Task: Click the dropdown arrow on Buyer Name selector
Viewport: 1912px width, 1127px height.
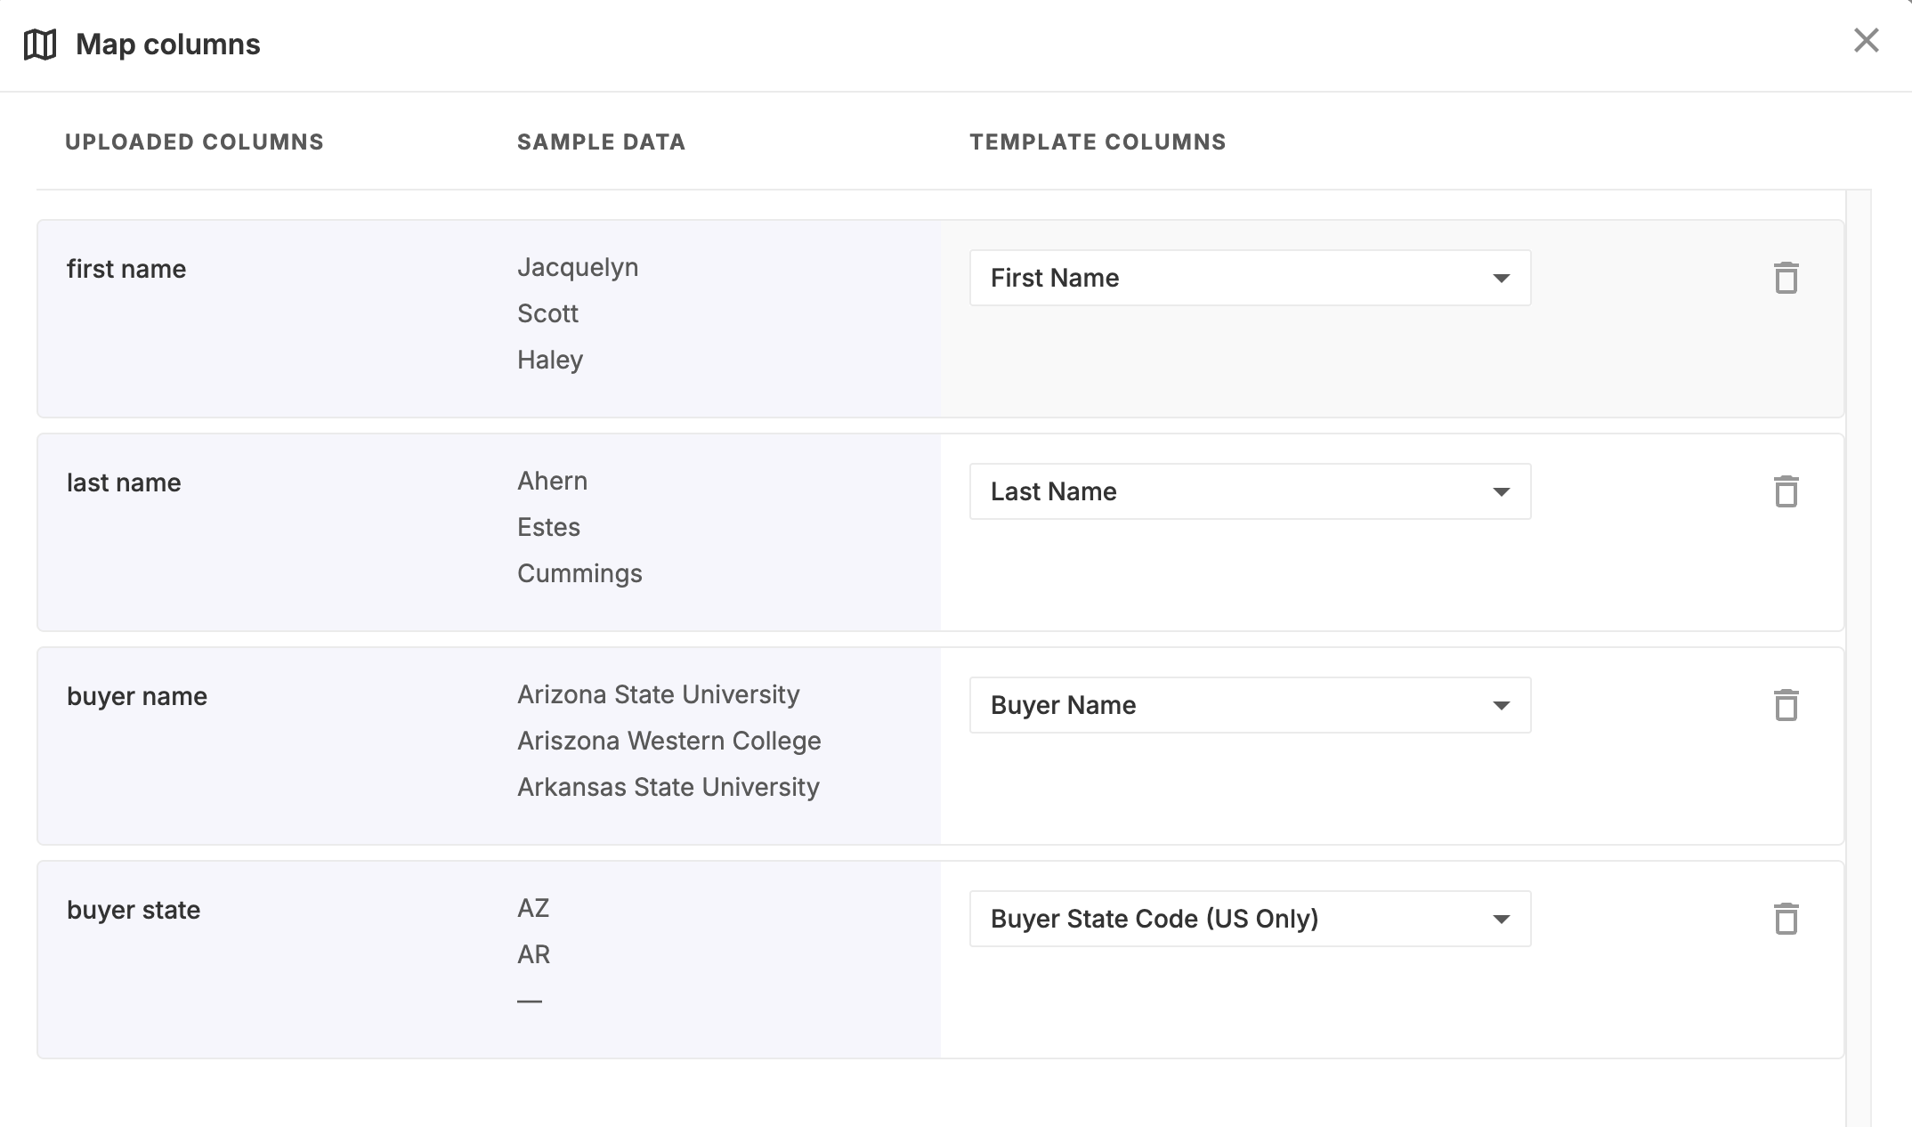Action: [x=1502, y=705]
